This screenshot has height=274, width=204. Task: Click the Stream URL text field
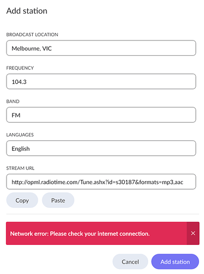tap(101, 182)
